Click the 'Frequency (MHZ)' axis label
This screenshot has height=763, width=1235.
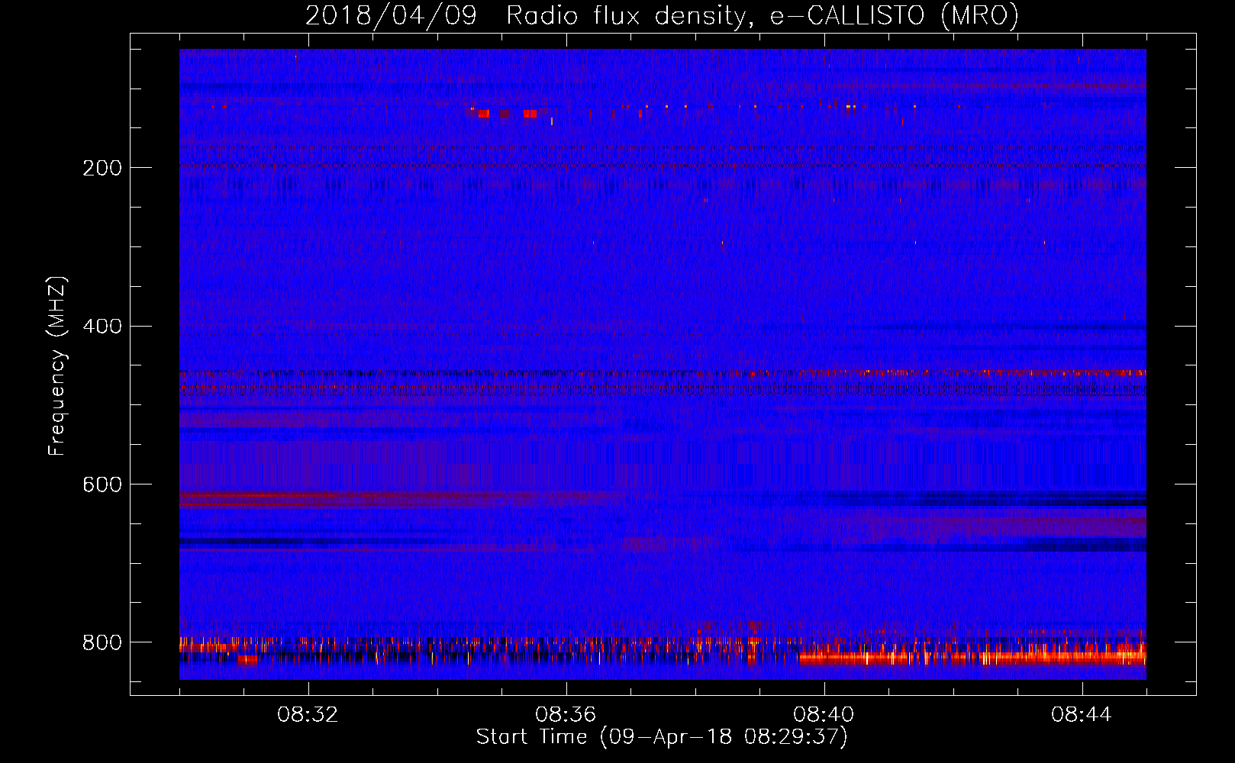point(56,365)
